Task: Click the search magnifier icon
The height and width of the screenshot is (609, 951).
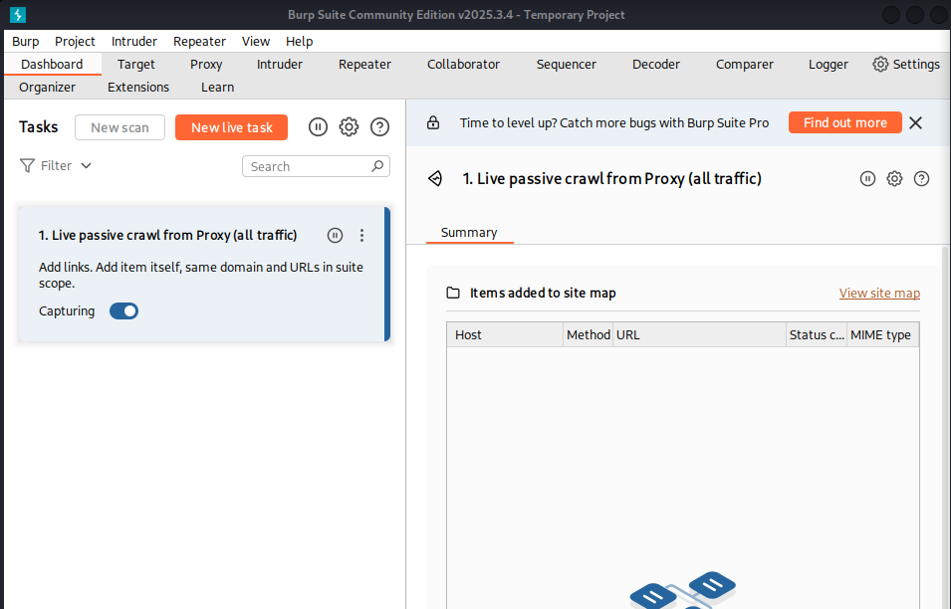Action: tap(377, 166)
